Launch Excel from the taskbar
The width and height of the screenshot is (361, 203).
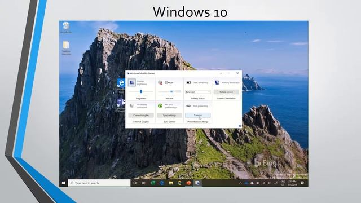(153, 183)
